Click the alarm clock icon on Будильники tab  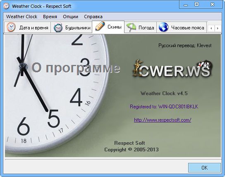(58, 27)
